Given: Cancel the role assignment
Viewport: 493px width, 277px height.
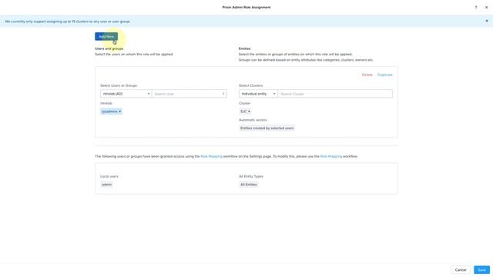Looking at the screenshot, I should click(461, 270).
